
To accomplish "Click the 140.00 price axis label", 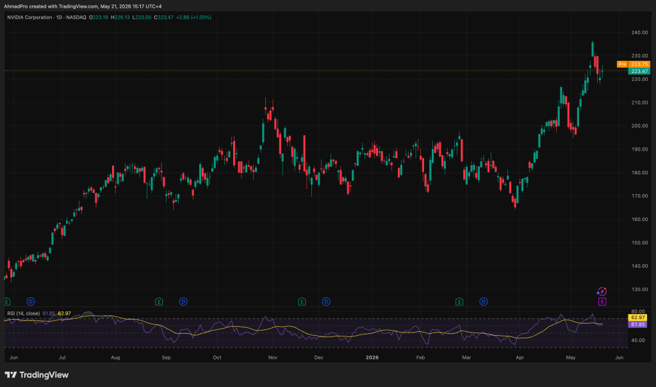I will (x=639, y=266).
